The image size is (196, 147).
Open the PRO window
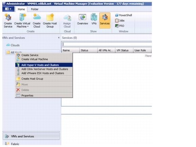click(120, 26)
